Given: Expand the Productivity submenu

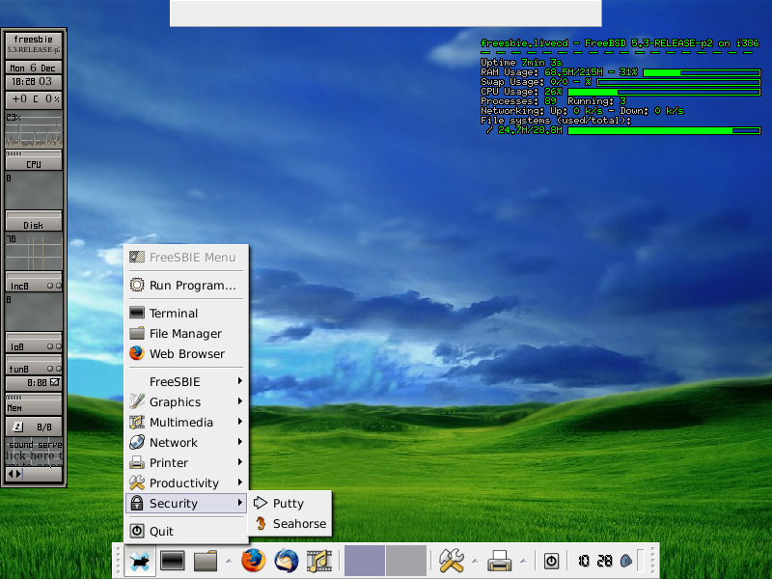Looking at the screenshot, I should (186, 482).
